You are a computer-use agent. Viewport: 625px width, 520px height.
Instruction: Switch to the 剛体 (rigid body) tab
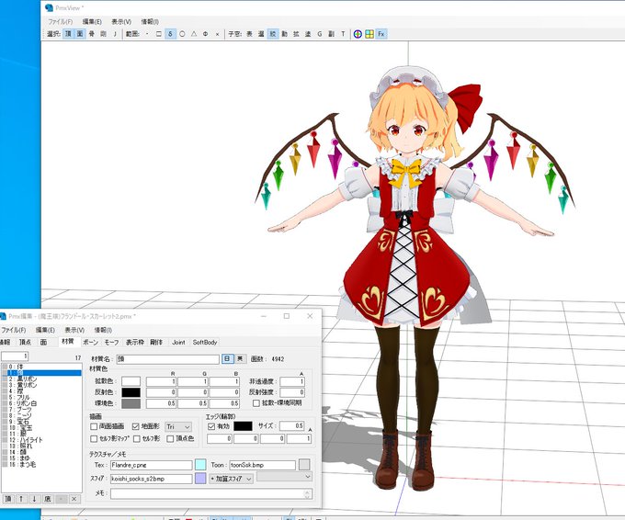pos(156,342)
